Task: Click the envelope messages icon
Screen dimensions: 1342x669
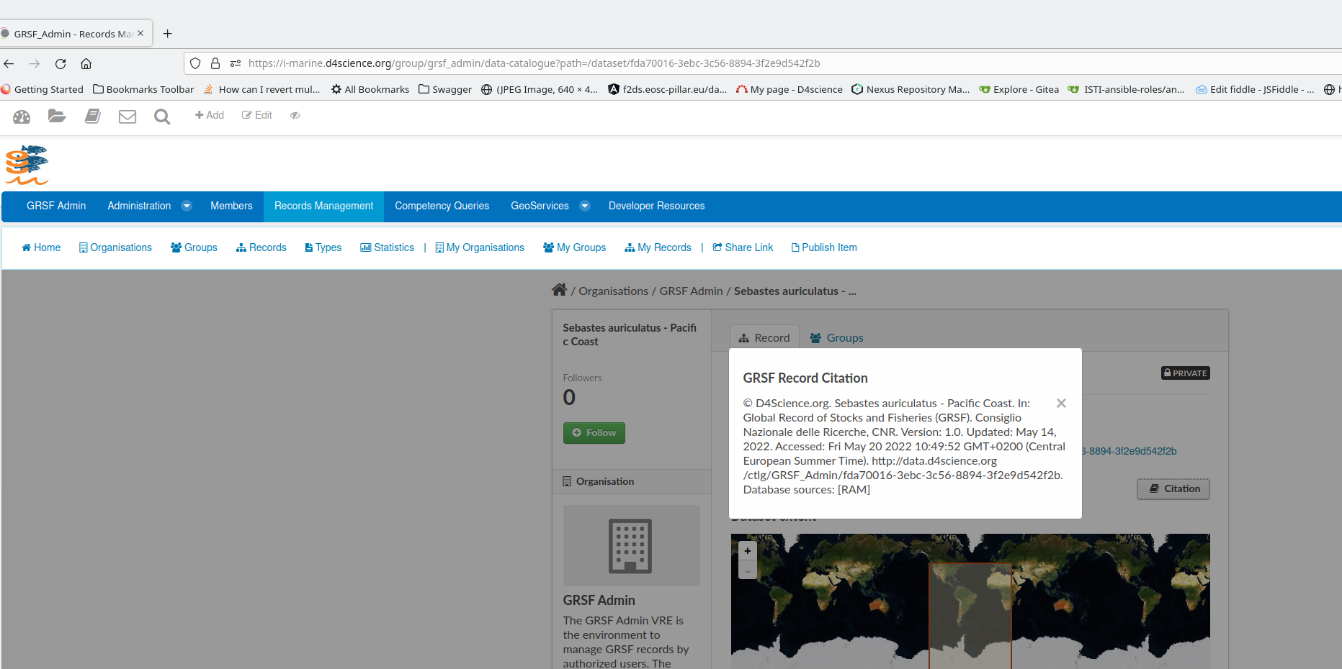Action: point(128,117)
